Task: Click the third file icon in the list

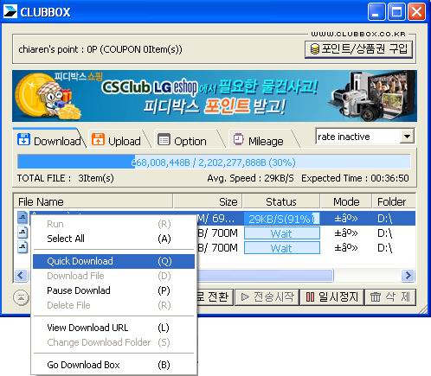Action: pos(23,247)
